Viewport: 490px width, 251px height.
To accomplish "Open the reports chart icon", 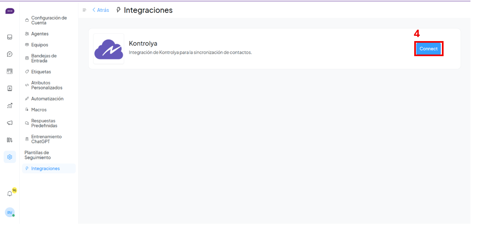I will (10, 106).
